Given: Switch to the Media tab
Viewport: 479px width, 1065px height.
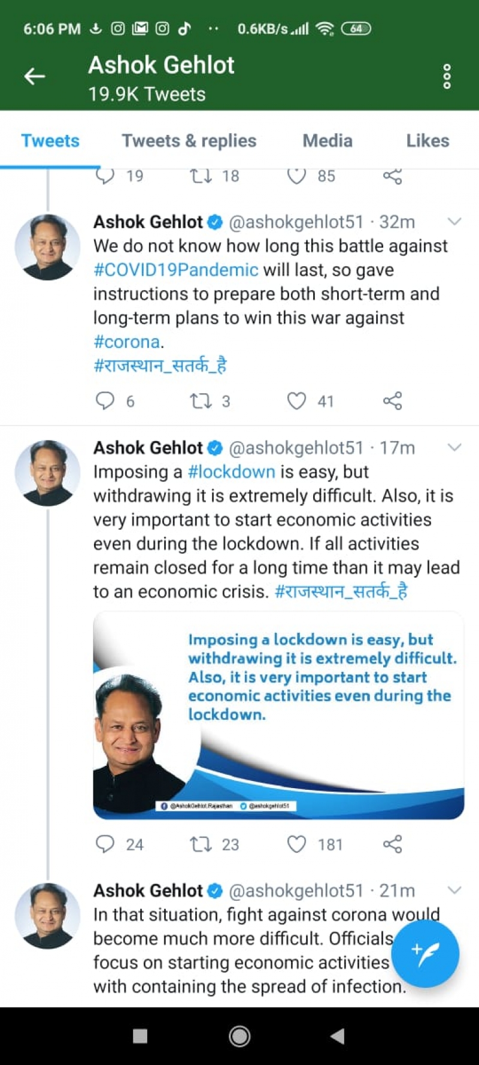Looking at the screenshot, I should 328,141.
